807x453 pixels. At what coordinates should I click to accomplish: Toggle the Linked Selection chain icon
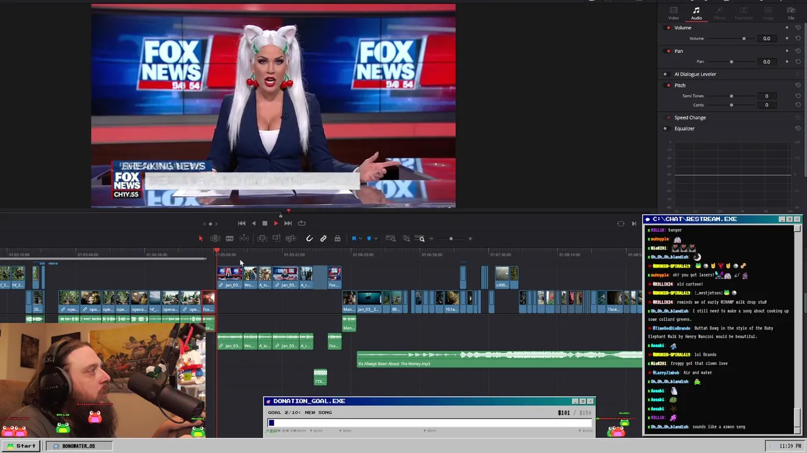coord(323,238)
